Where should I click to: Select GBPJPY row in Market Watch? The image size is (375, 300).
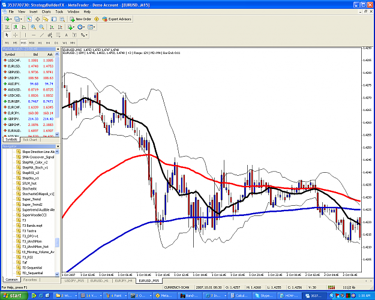tap(29, 119)
